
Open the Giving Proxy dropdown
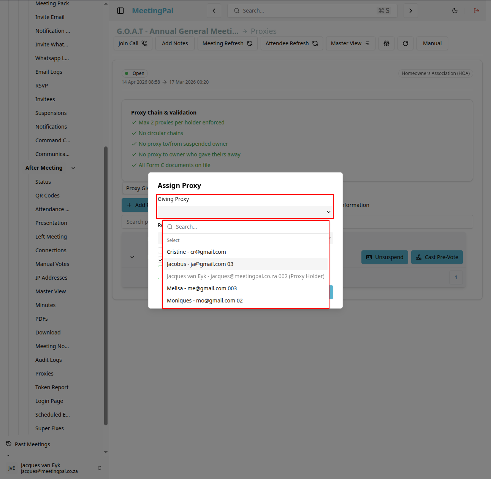(x=245, y=212)
